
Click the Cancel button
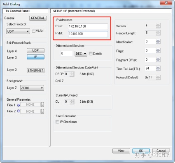point(161,151)
